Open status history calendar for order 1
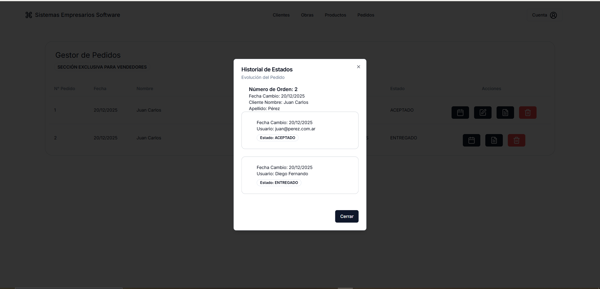Viewport: 600px width, 289px height. 460,113
